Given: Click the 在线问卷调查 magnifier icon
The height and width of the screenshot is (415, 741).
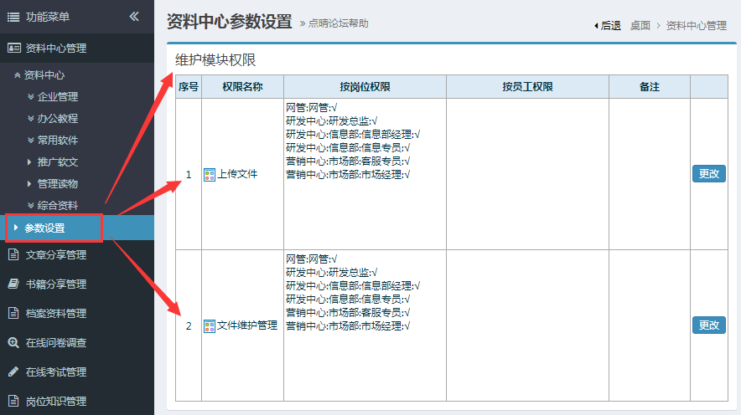Looking at the screenshot, I should 13,342.
